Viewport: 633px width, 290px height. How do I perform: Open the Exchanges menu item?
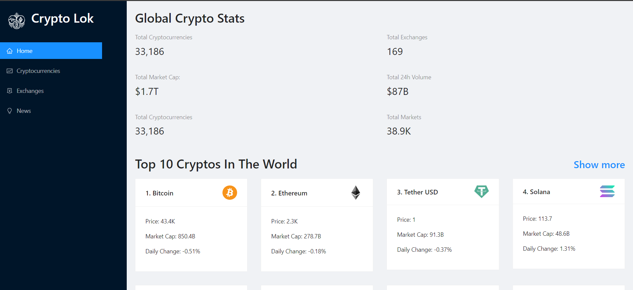[51, 91]
